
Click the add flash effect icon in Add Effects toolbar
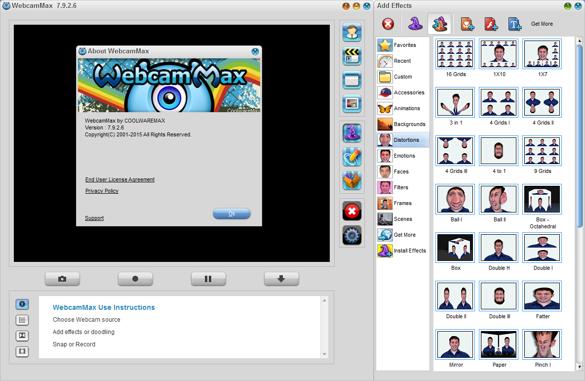point(491,24)
